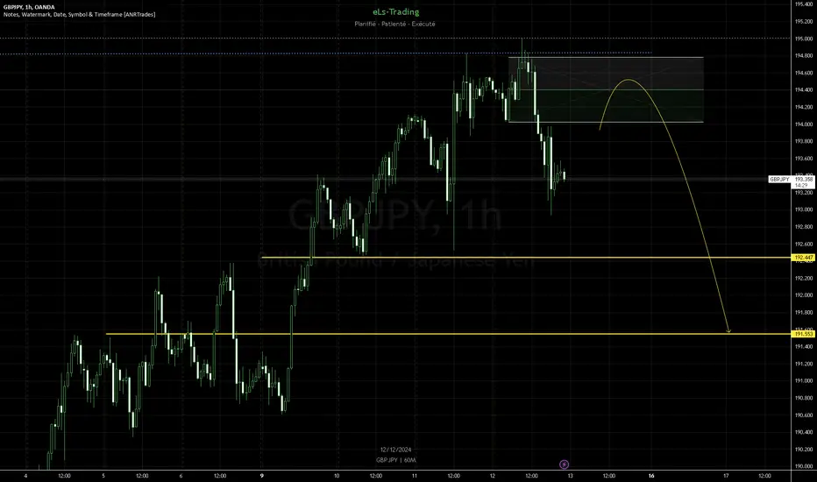Image resolution: width=817 pixels, height=482 pixels.
Task: Select the 191.553 yellow price label
Action: pos(804,334)
